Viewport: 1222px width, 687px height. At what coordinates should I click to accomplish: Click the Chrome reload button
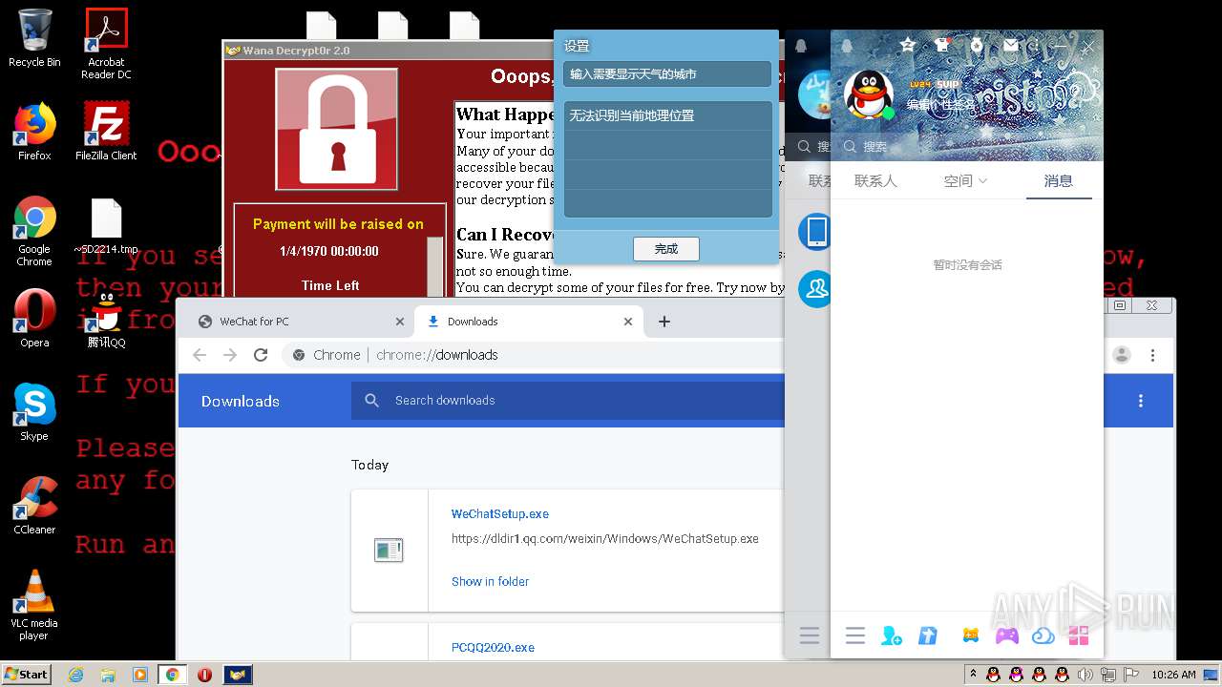pos(260,355)
